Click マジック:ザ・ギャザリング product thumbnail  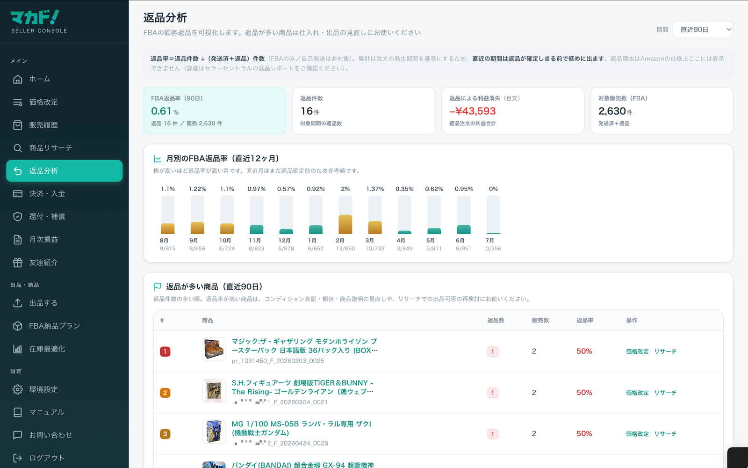click(214, 349)
